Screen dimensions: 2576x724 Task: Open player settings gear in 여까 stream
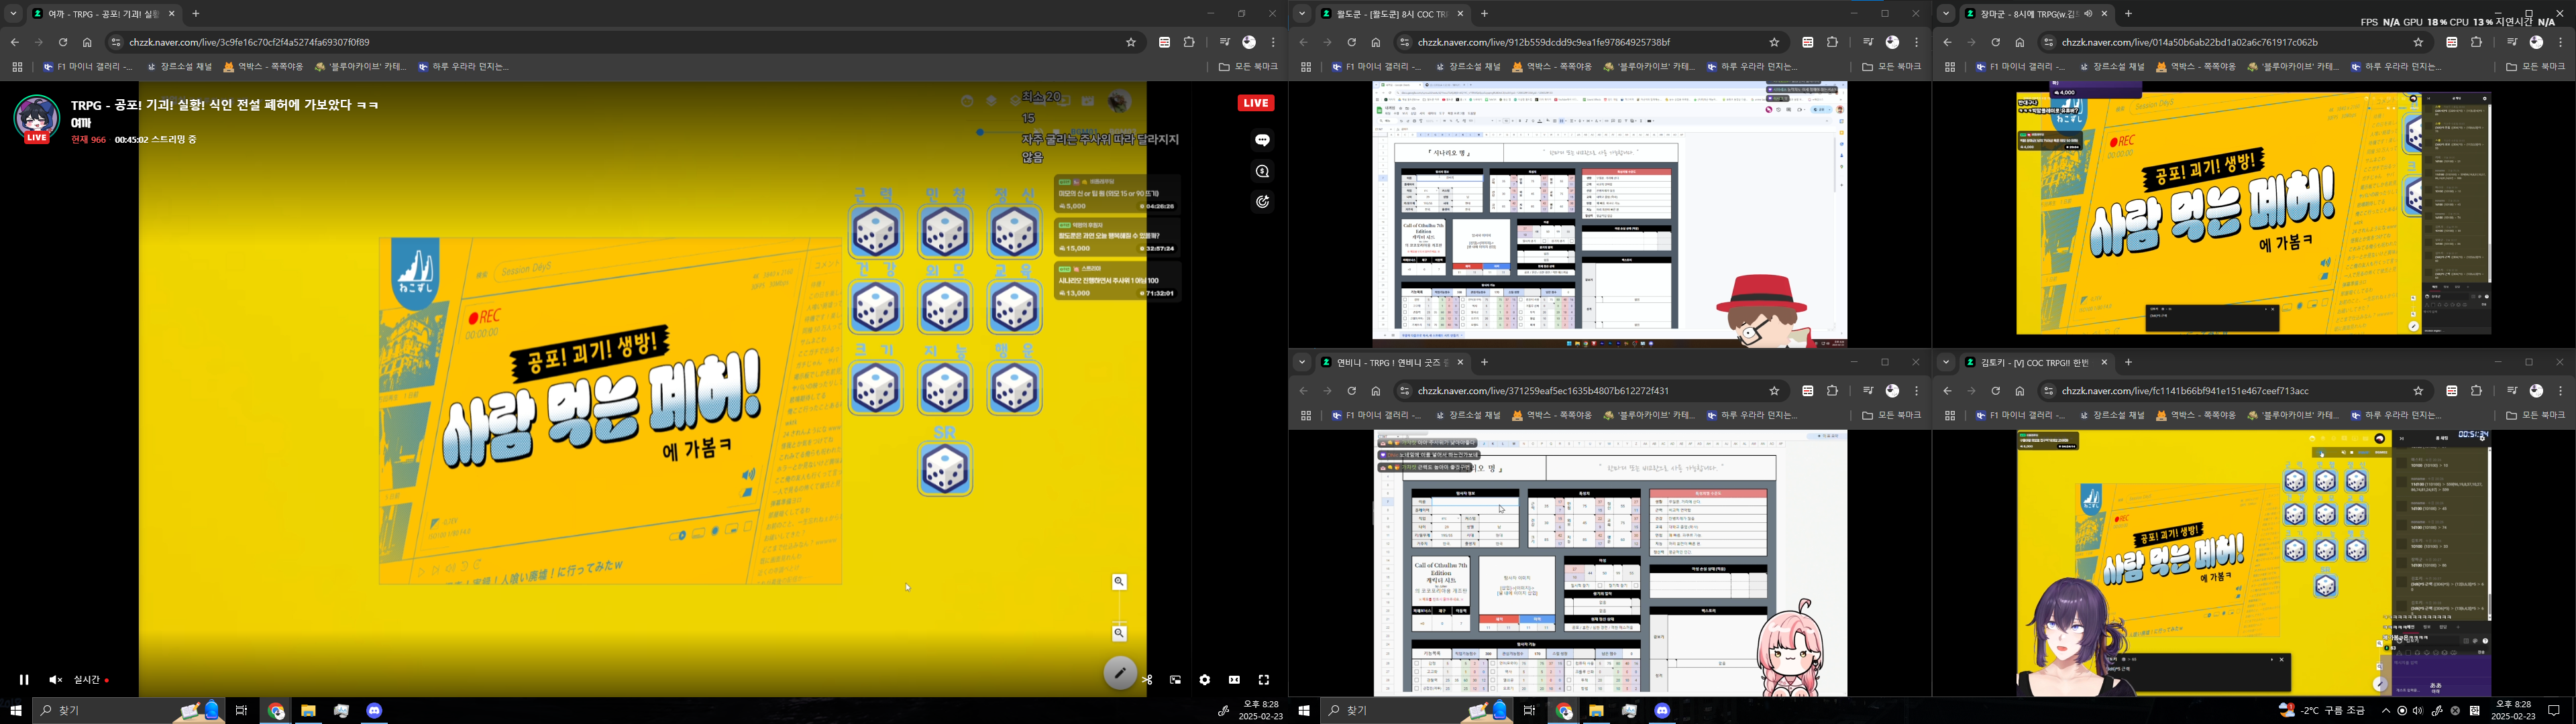point(1205,680)
